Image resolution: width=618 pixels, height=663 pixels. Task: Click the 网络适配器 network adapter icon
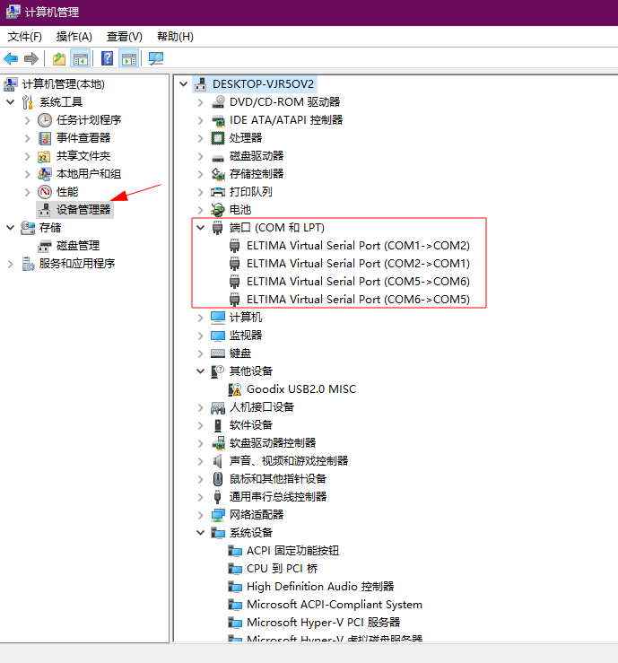(218, 515)
